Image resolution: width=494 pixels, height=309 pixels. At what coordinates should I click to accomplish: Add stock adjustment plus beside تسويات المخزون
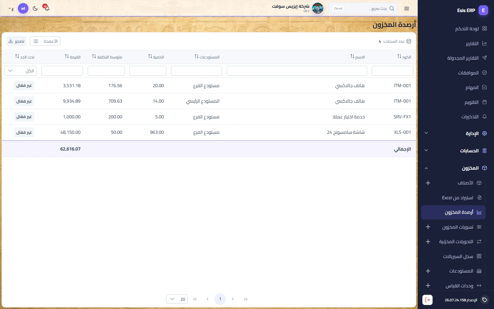(428, 227)
